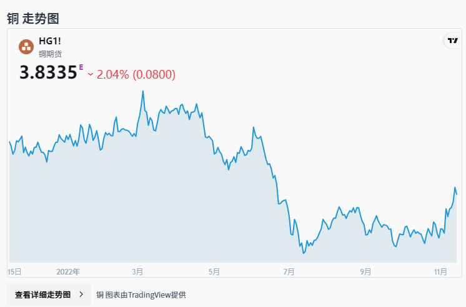This screenshot has width=466, height=307.
Task: Click the right chevron next to 查看详细走势图
Action: point(81,295)
